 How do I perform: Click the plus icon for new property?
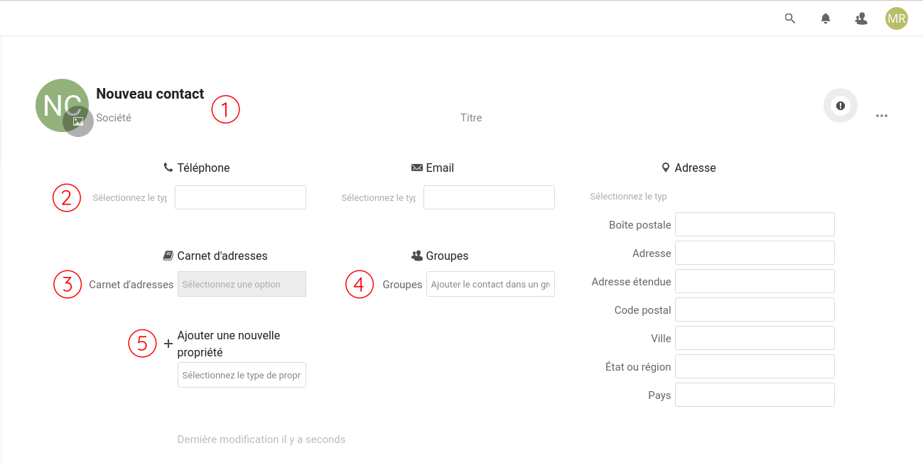point(168,344)
